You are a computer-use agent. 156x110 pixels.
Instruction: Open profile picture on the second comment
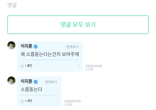click(11, 80)
